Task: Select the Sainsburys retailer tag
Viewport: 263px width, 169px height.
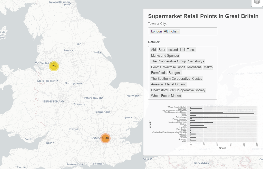Action: pyautogui.click(x=196, y=61)
